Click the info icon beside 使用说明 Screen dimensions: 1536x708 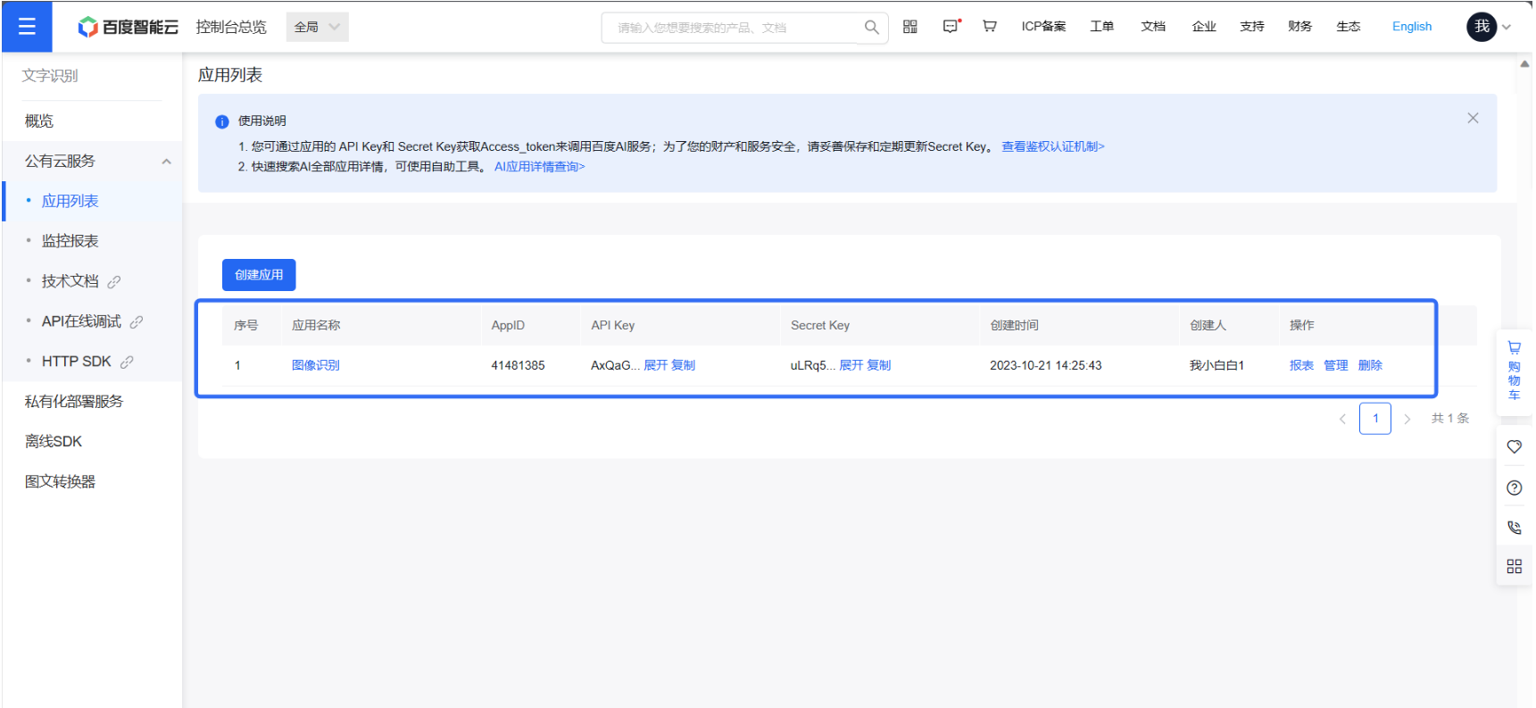[x=222, y=121]
